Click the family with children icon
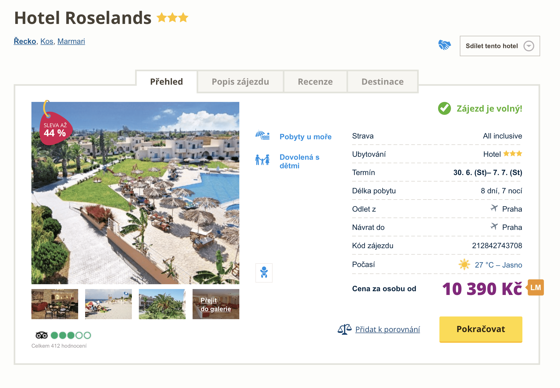The width and height of the screenshot is (560, 388). (x=262, y=160)
